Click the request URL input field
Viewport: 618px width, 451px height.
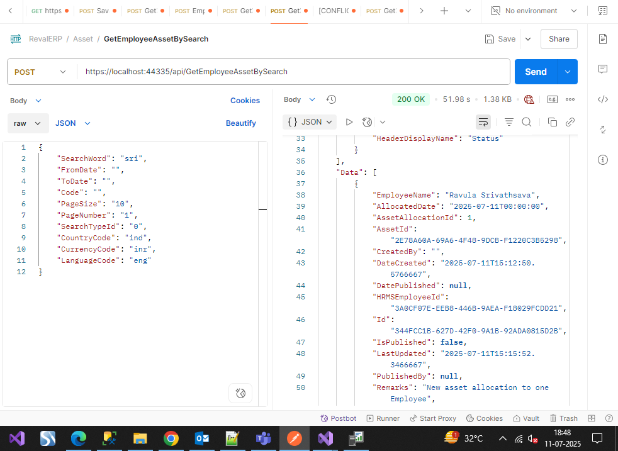[x=293, y=72]
